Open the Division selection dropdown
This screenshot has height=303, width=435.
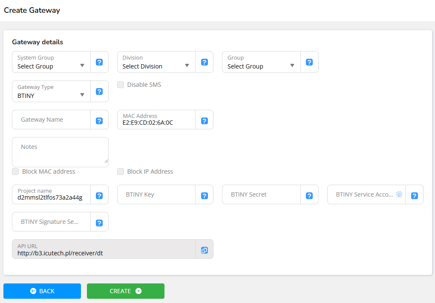coord(156,62)
